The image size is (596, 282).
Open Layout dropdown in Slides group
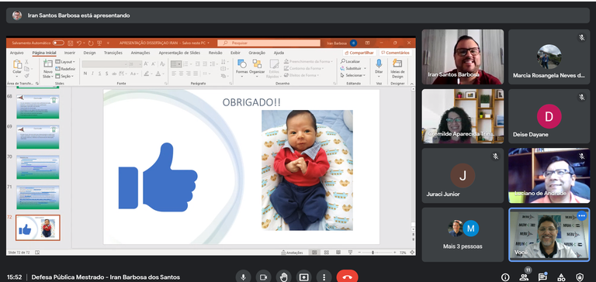[65, 61]
